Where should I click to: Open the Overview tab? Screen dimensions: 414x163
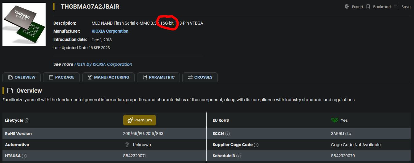pyautogui.click(x=22, y=77)
